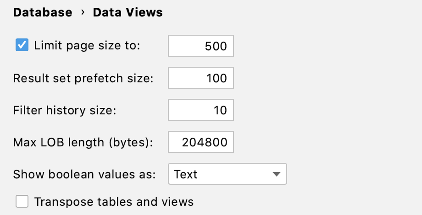The width and height of the screenshot is (422, 215).
Task: Click the 'Text' value in boolean combo box
Action: pyautogui.click(x=186, y=174)
